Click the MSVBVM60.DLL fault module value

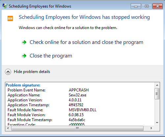point(83,110)
